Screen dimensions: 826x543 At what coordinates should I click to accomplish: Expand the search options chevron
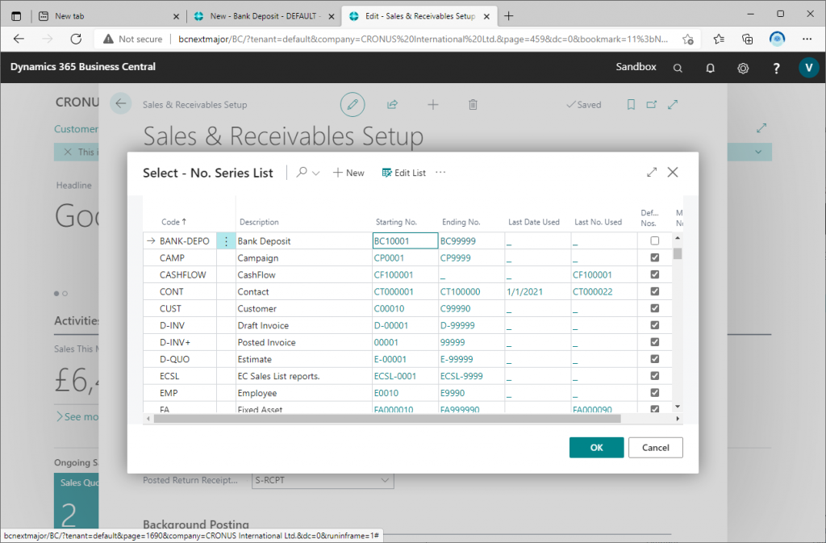point(316,173)
